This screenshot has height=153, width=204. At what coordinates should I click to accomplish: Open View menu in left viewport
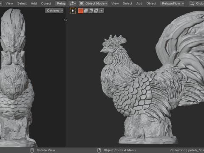pyautogui.click(x=9, y=3)
